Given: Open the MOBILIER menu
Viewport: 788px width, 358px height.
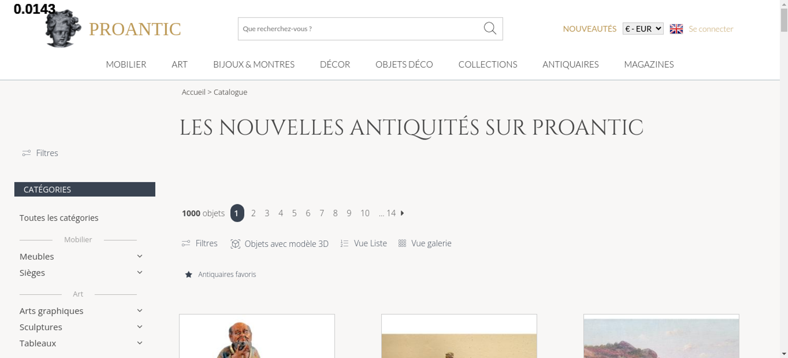Looking at the screenshot, I should tap(126, 64).
